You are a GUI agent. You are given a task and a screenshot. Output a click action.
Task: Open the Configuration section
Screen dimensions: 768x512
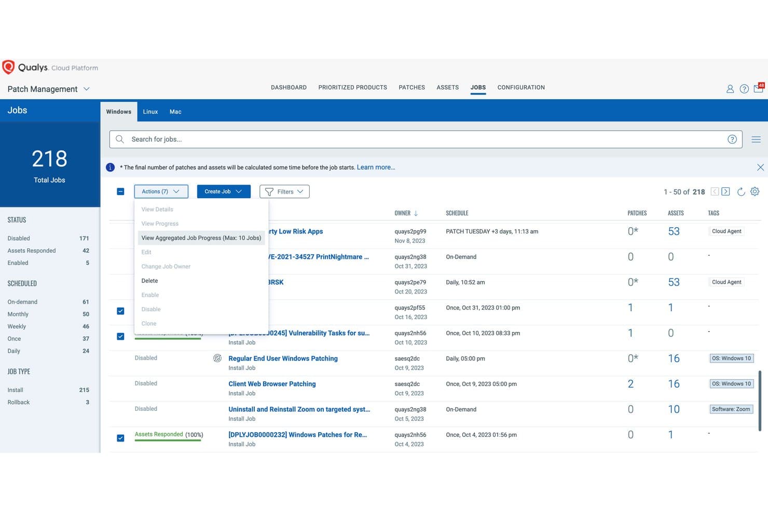521,87
